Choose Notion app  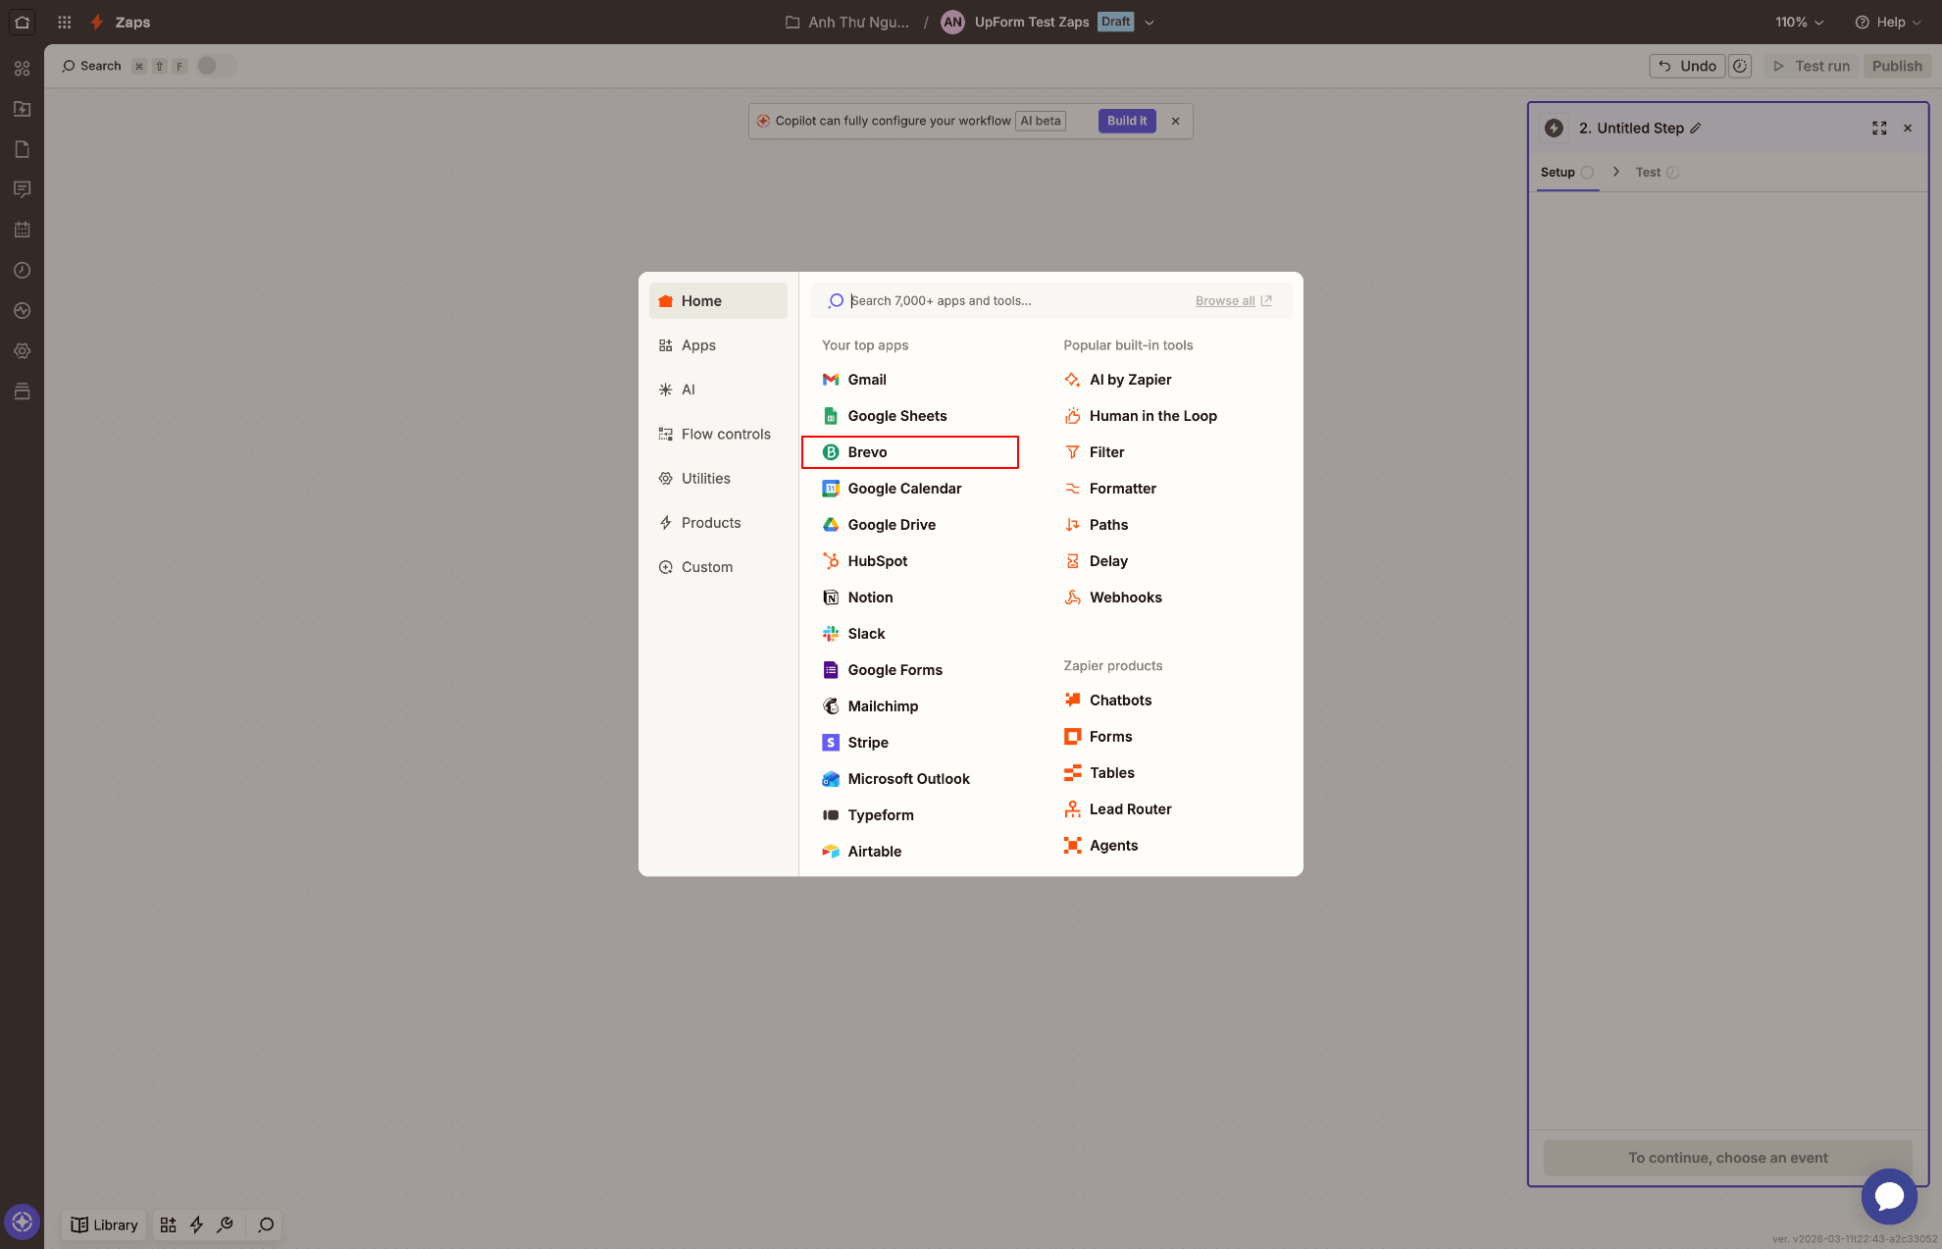[910, 598]
